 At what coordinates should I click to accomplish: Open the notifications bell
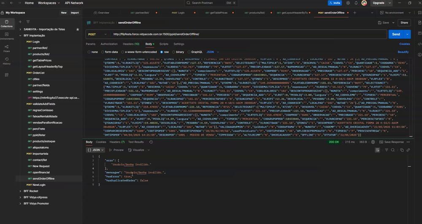(356, 3)
